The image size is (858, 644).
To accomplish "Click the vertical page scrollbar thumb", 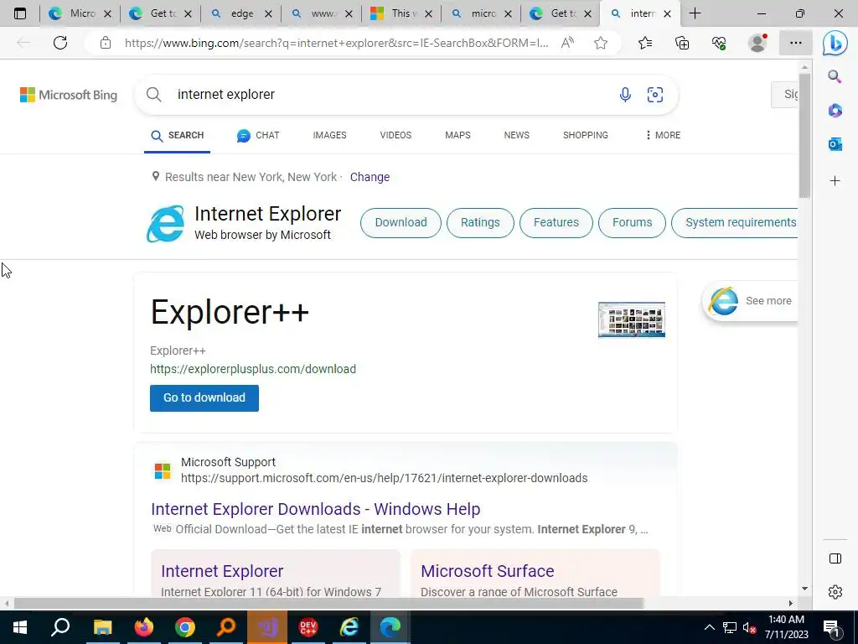I will [x=804, y=135].
